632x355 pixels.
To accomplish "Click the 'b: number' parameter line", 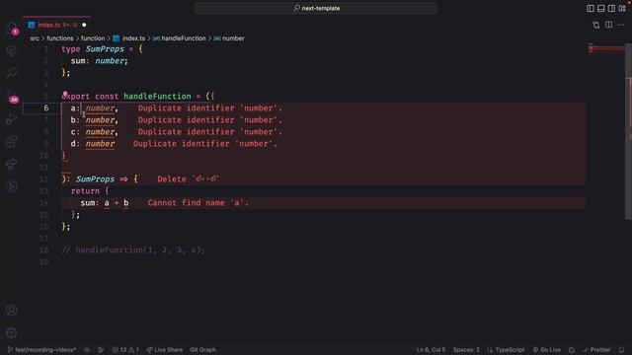I will 95,120.
